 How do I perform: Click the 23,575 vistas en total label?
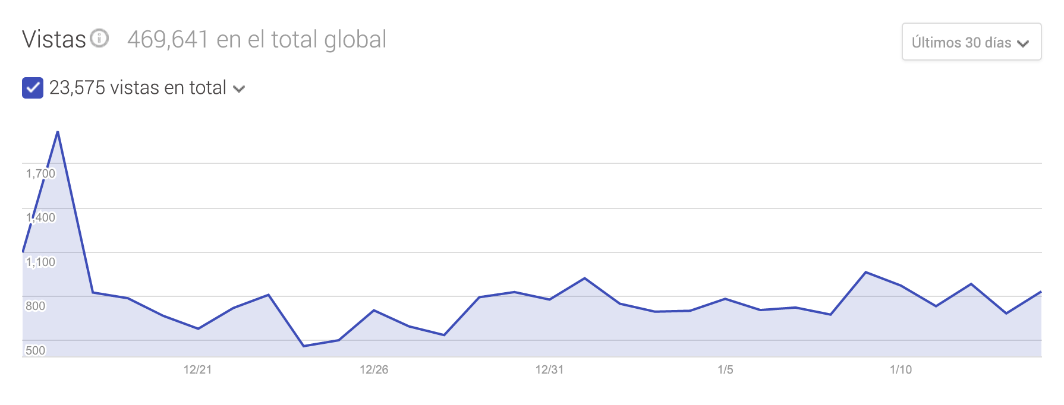(x=138, y=88)
